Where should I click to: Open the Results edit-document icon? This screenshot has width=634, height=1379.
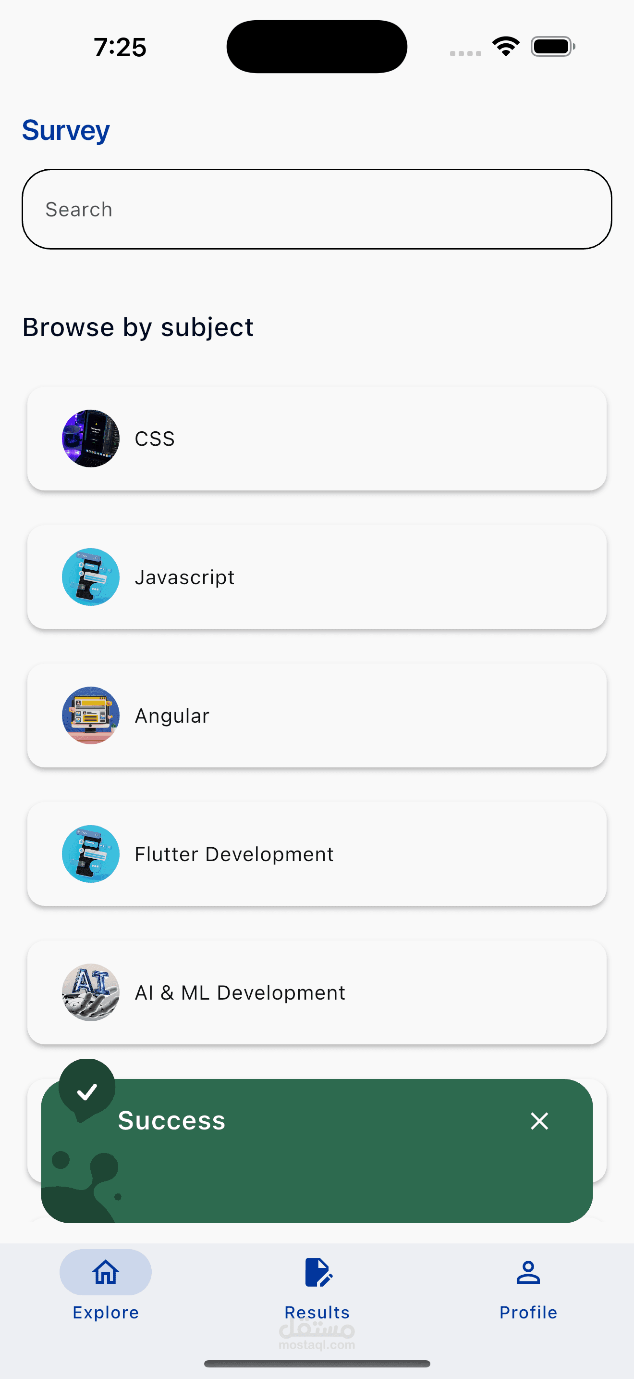click(317, 1272)
